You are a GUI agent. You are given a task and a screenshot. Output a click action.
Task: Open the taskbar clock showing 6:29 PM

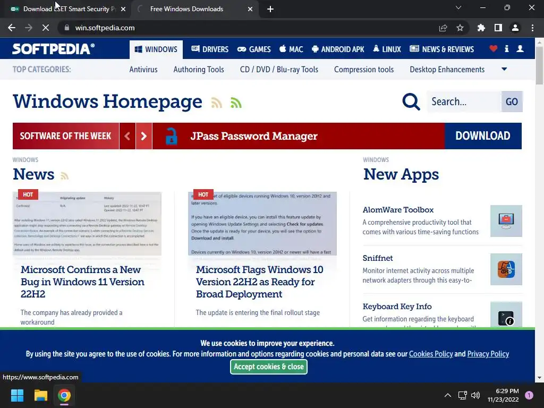(503, 395)
